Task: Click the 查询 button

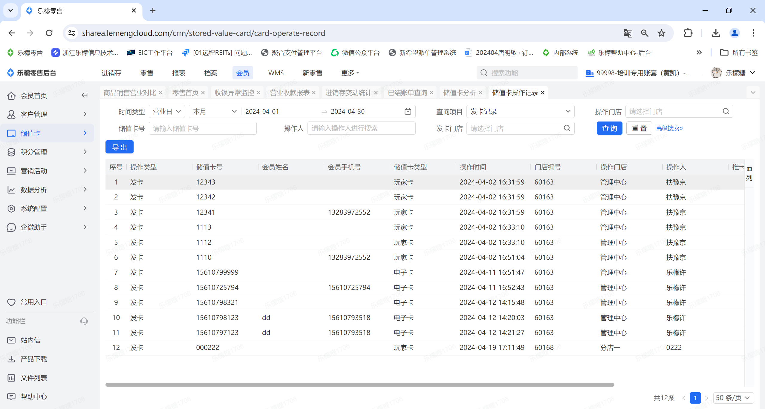Action: coord(609,128)
